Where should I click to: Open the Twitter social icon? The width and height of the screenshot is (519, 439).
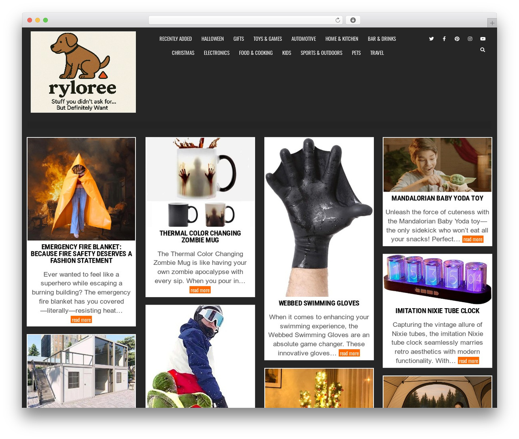coord(431,39)
